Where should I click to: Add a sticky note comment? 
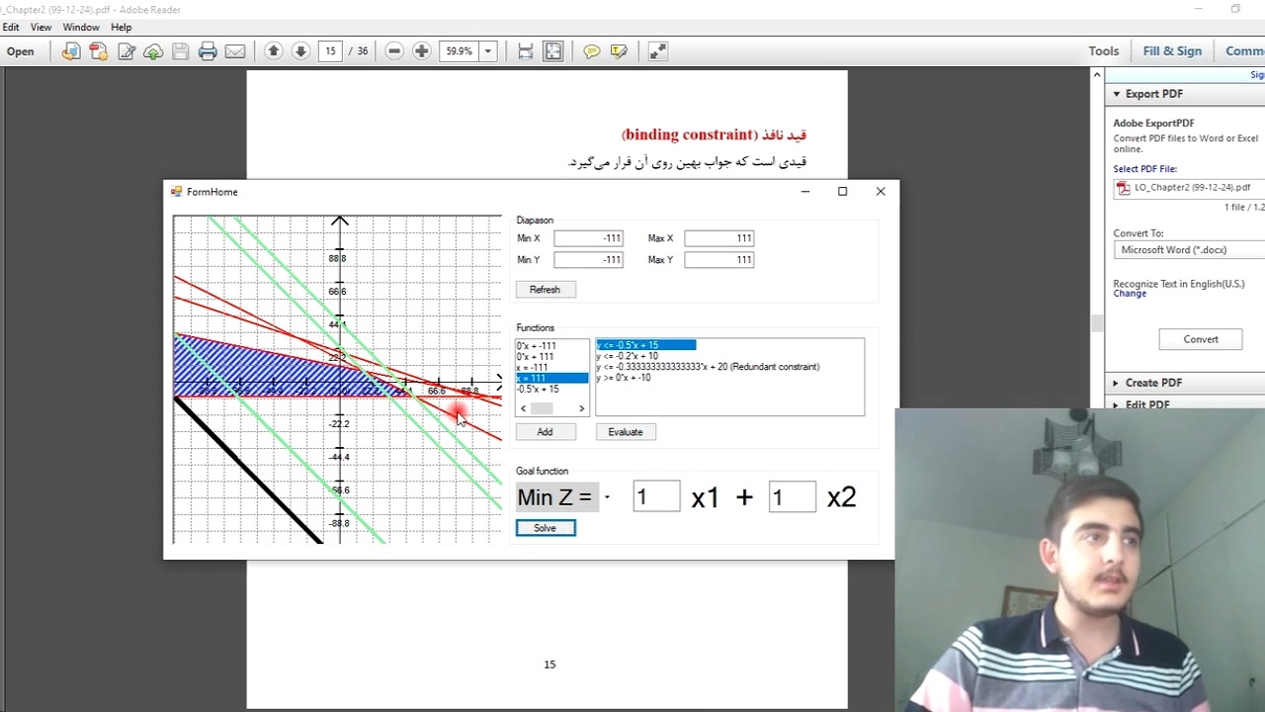click(x=592, y=51)
